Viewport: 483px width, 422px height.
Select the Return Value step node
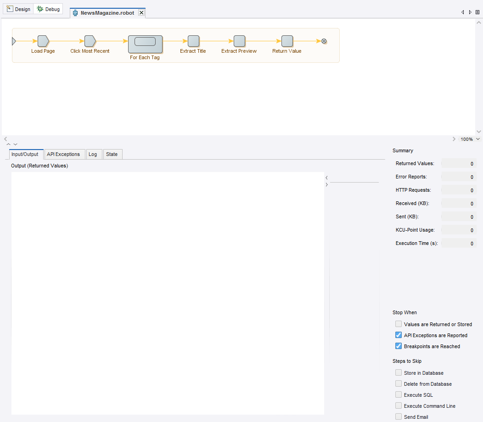coord(287,41)
